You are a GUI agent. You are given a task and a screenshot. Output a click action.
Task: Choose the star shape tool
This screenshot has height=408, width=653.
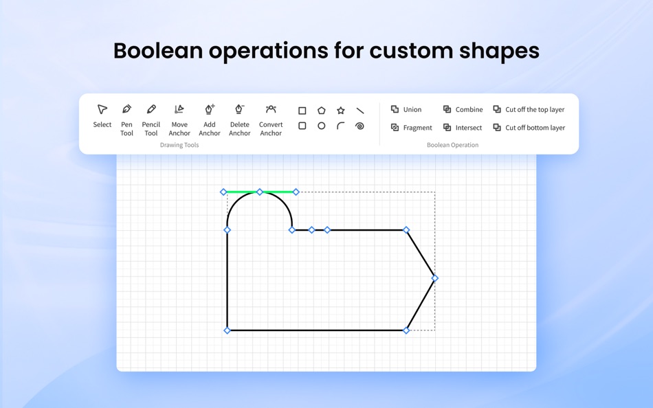[341, 109]
